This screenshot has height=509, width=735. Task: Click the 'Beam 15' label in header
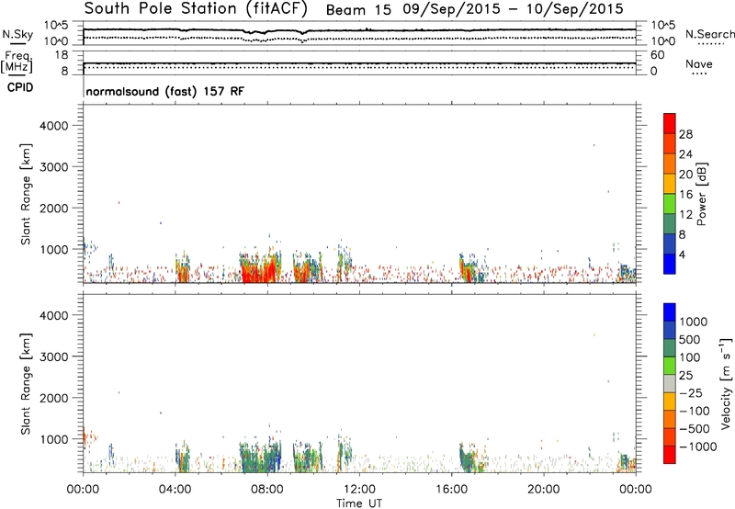(x=358, y=10)
